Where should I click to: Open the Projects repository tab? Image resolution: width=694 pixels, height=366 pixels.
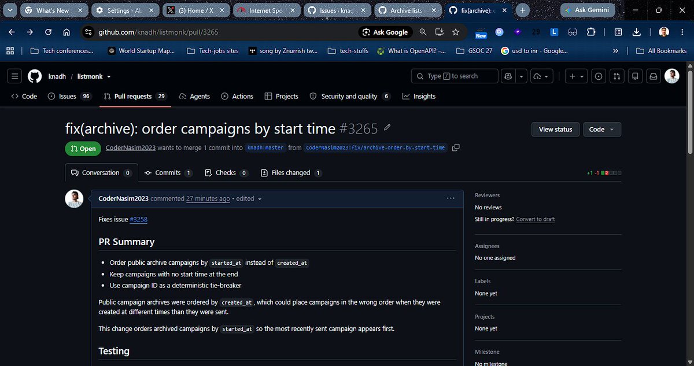pyautogui.click(x=281, y=97)
